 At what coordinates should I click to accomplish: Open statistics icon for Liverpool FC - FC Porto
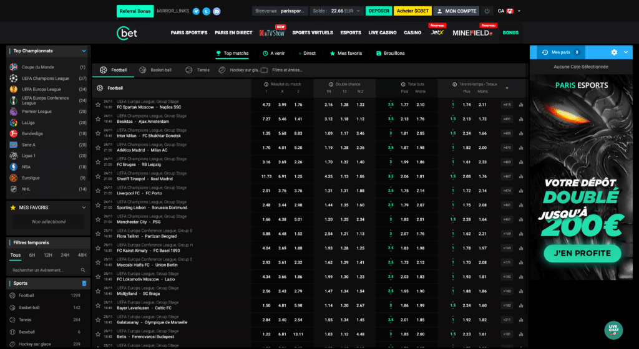coord(521,191)
